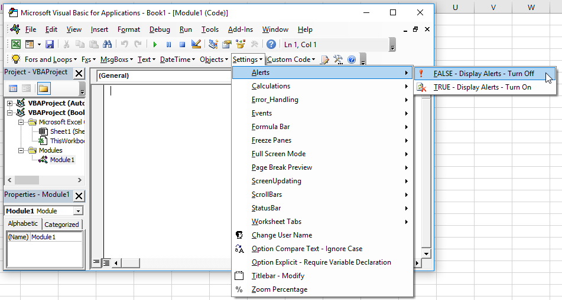Image resolution: width=562 pixels, height=300 pixels.
Task: Click the (Name) property value field
Action: point(56,237)
